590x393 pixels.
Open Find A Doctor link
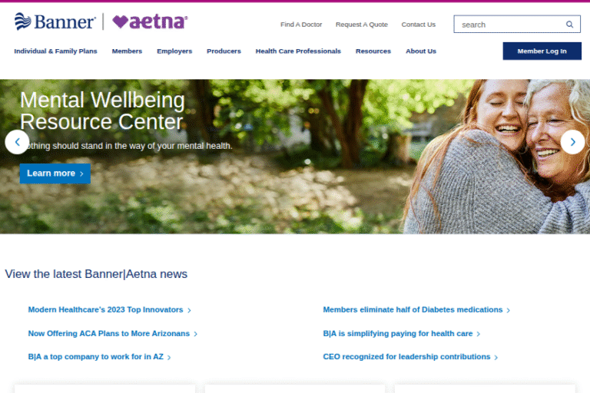pyautogui.click(x=301, y=25)
